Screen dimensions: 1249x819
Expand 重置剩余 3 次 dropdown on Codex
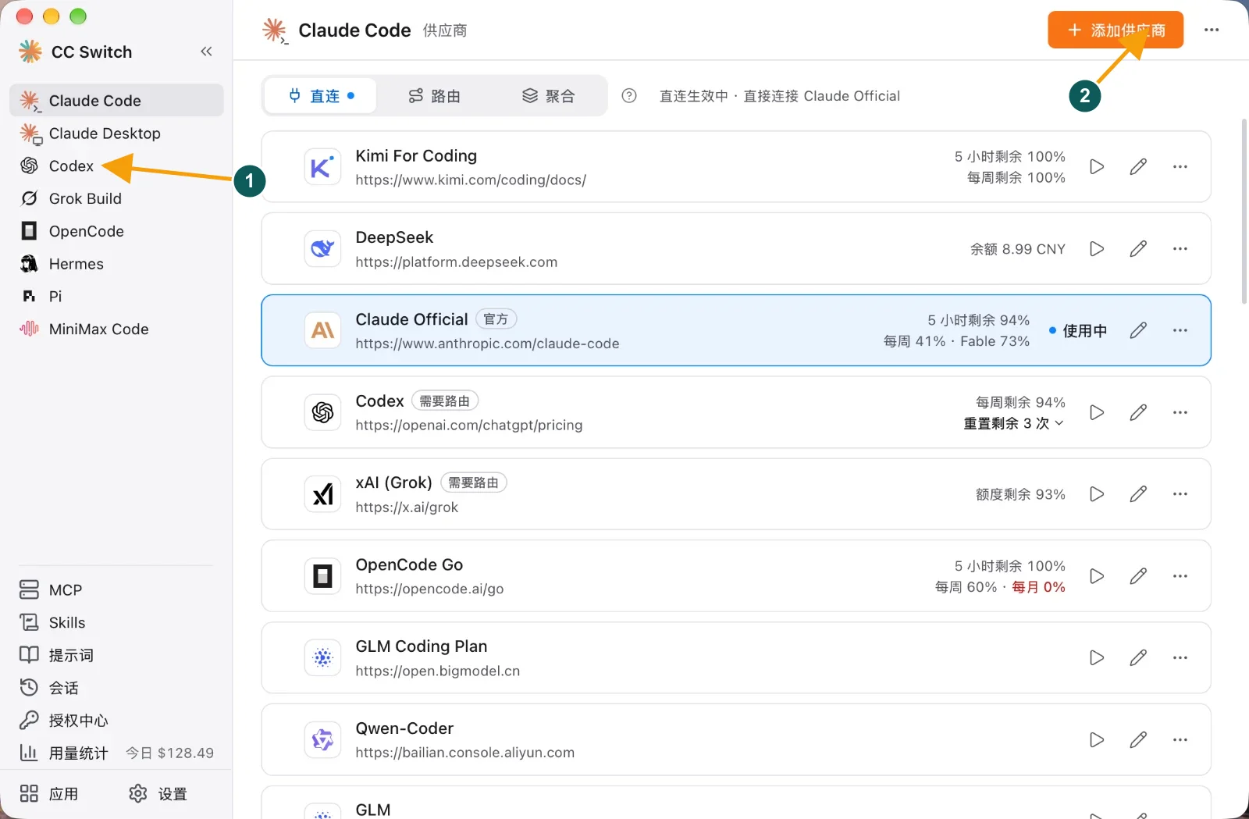coord(1014,423)
